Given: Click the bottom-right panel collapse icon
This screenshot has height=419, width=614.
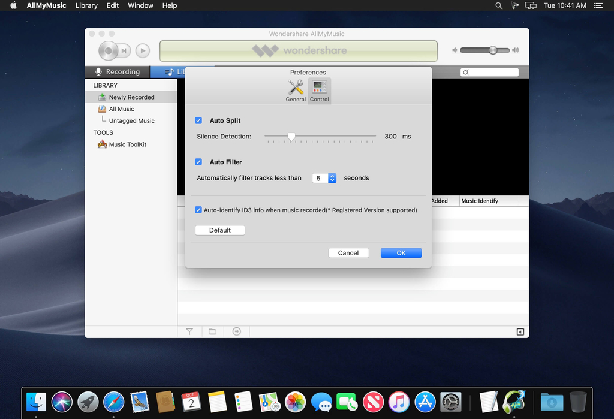Looking at the screenshot, I should coord(520,332).
